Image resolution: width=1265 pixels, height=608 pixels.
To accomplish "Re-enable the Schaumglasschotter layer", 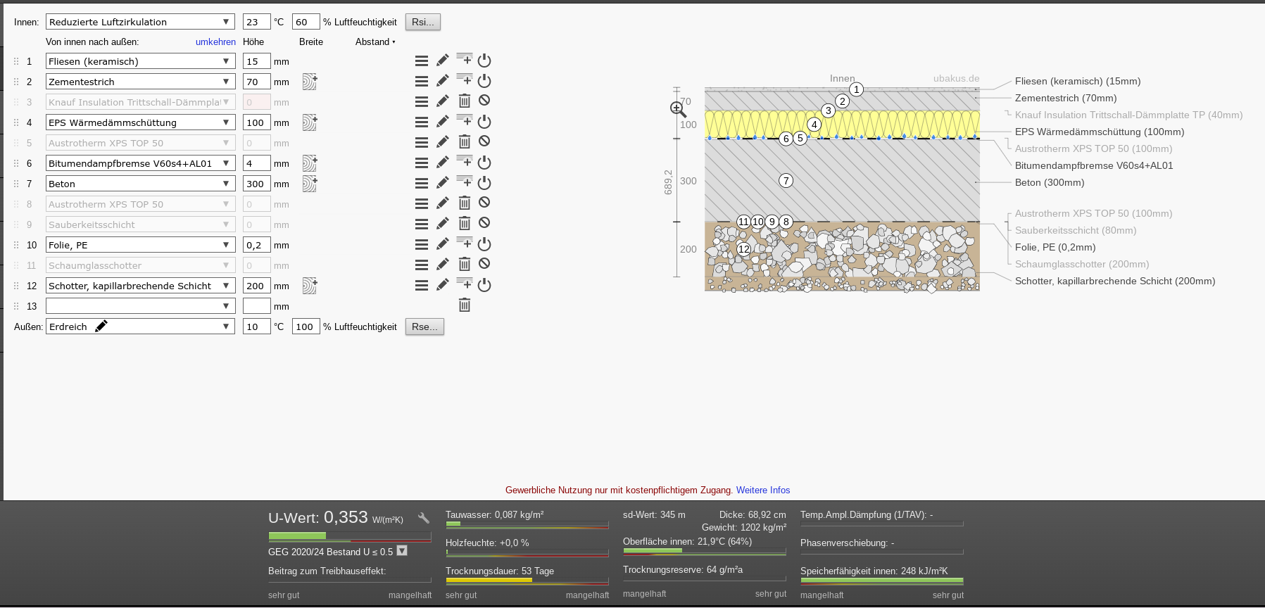I will point(484,264).
